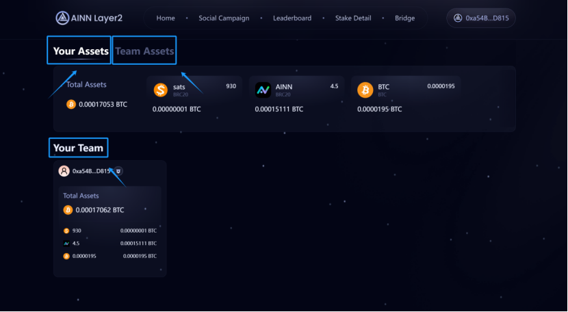Click the 0.00017062 BTC team total
The height and width of the screenshot is (312, 568).
(100, 210)
